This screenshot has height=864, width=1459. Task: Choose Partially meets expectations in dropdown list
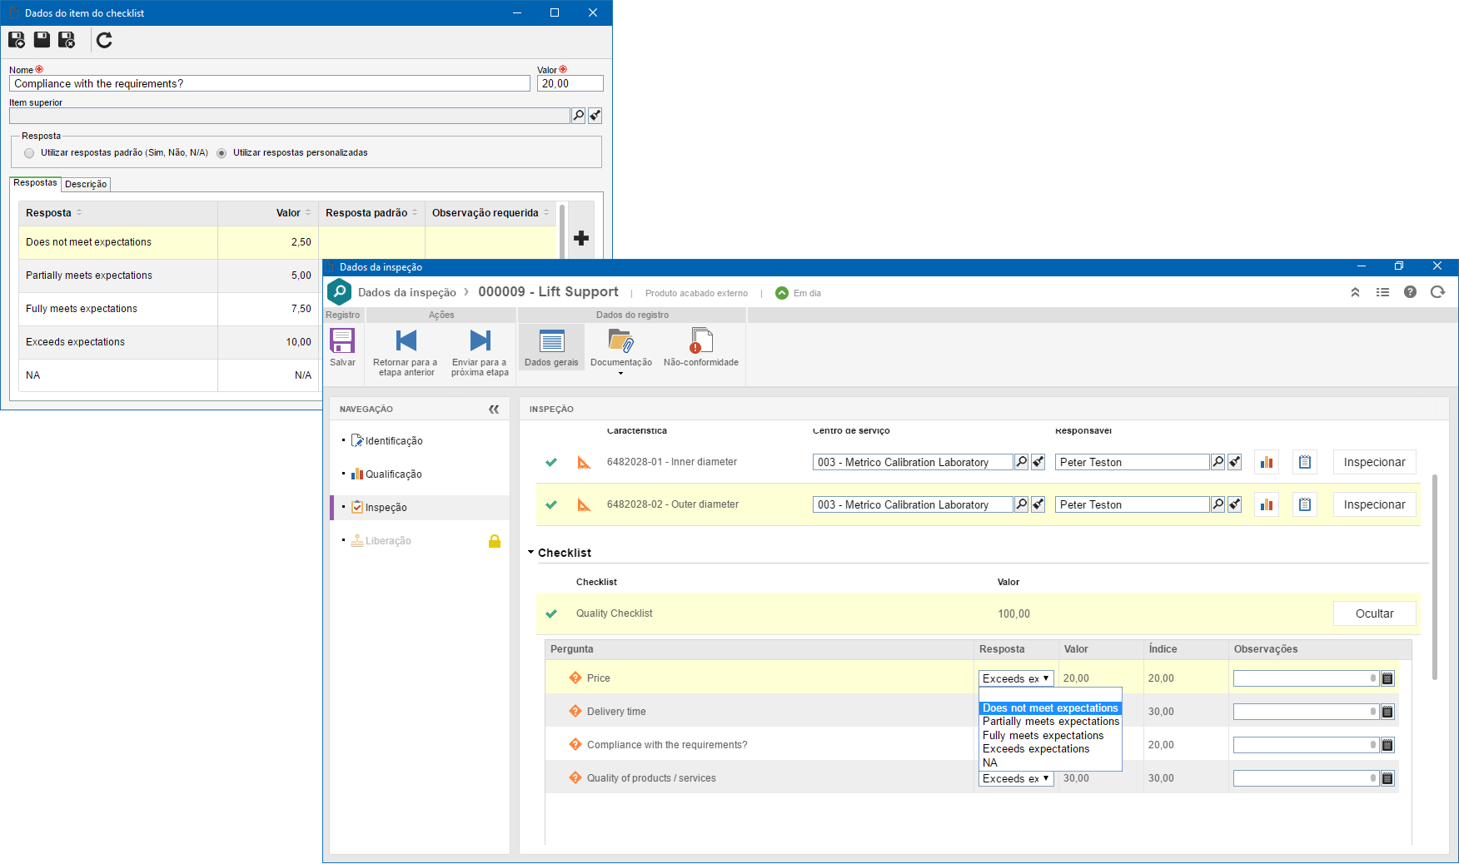click(x=1051, y=722)
